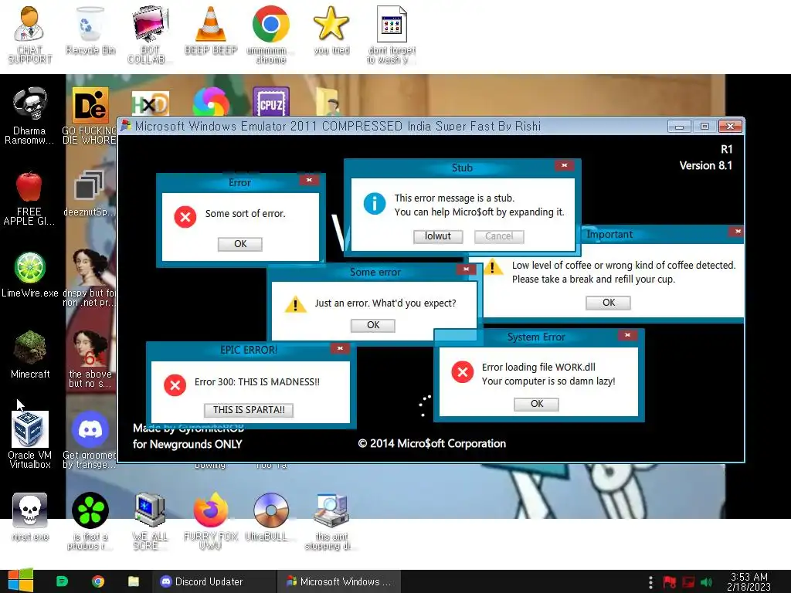
Task: Show hidden tray icons via dots button
Action: click(650, 582)
